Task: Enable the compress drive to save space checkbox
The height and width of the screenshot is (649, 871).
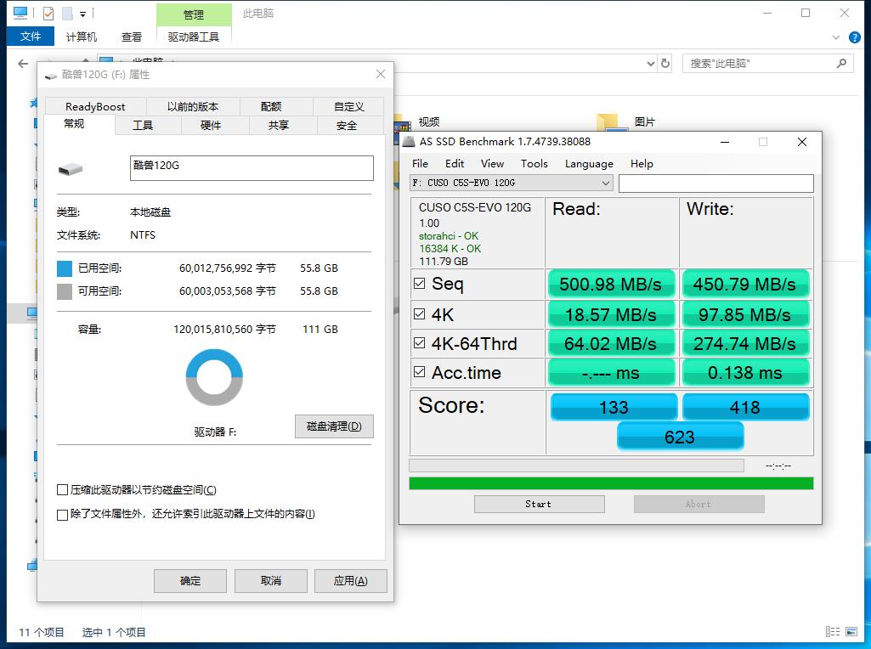Action: pyautogui.click(x=63, y=489)
